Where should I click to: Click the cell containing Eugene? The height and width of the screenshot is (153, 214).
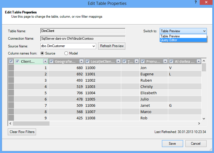point(154,74)
